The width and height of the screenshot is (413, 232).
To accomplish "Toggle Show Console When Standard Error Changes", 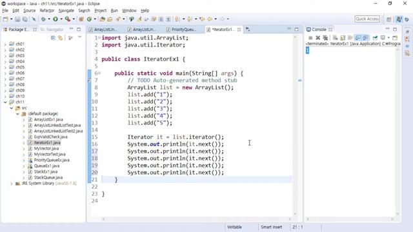I will pos(365,38).
